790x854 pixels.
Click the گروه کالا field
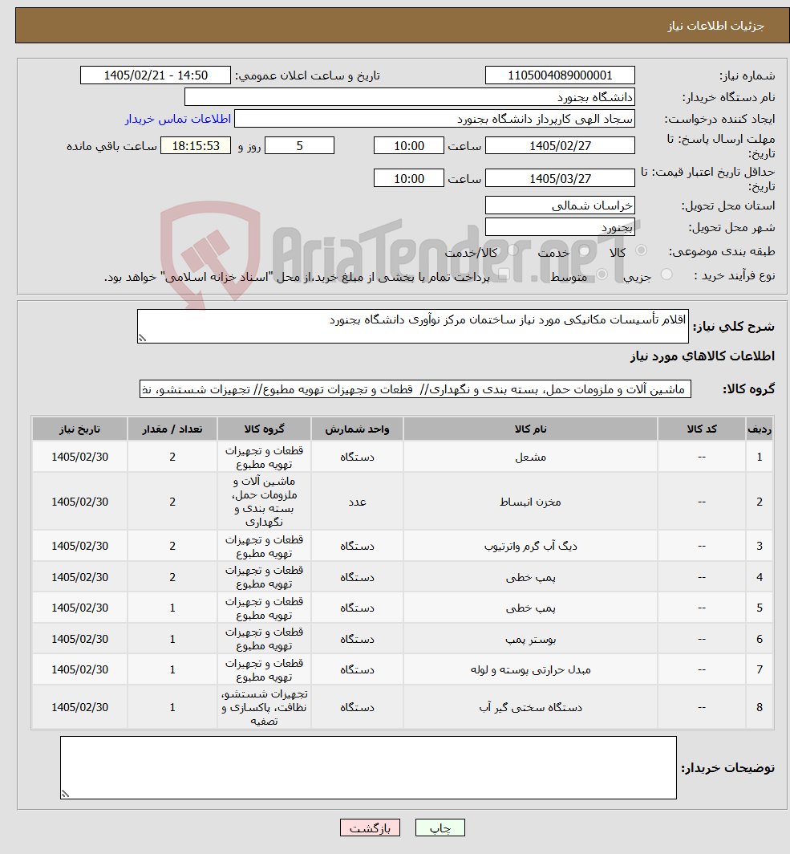coord(415,389)
